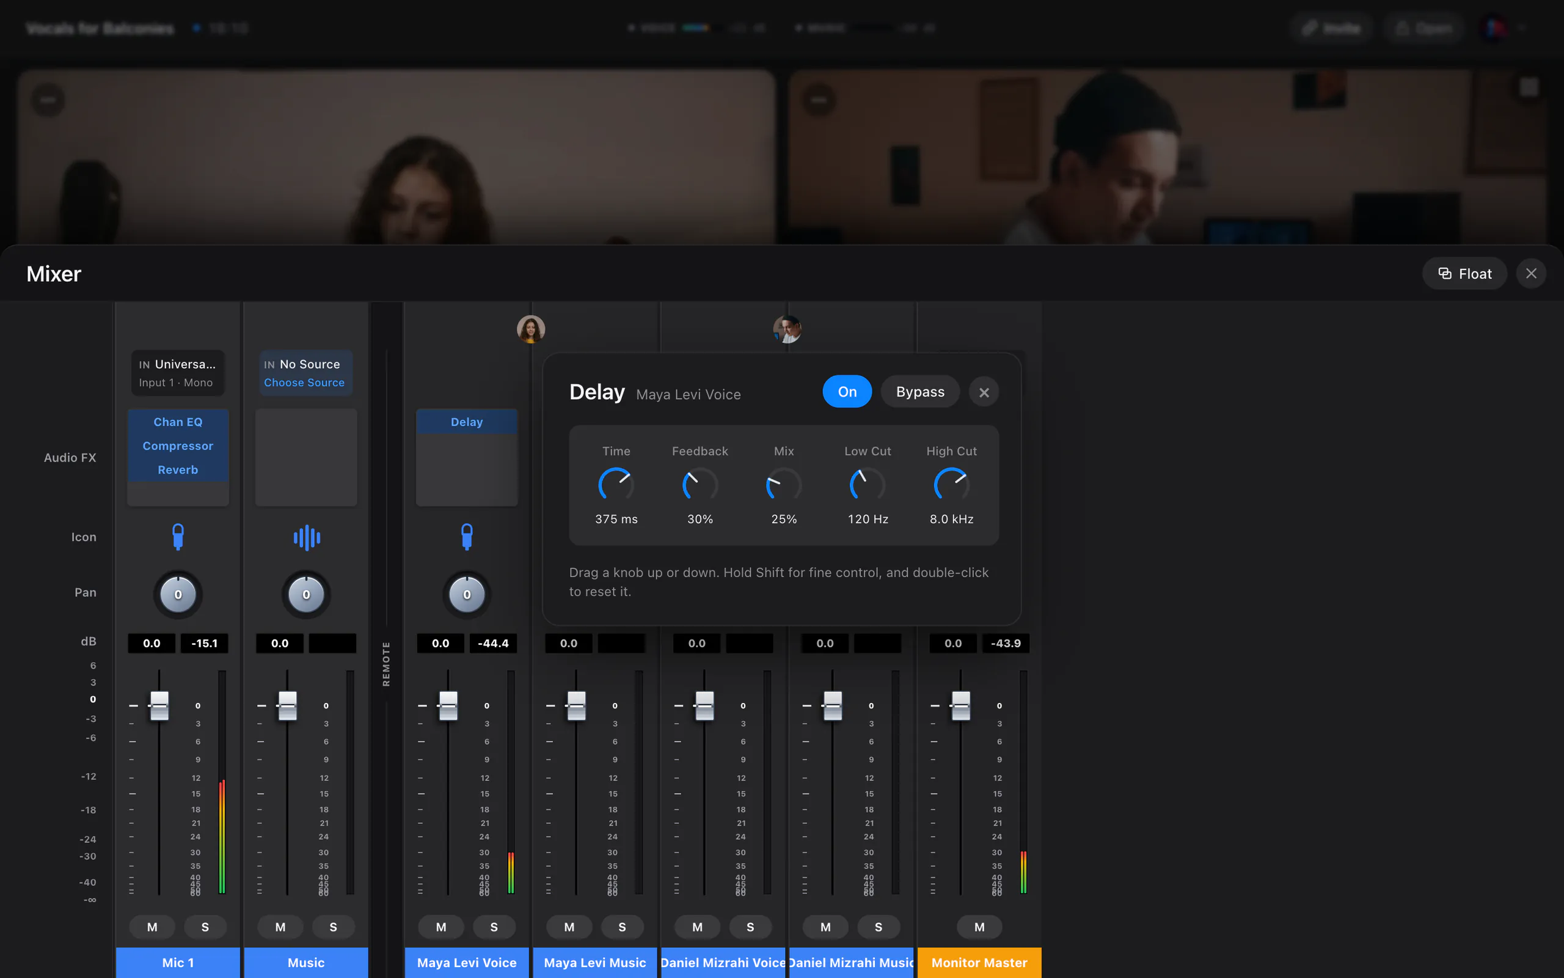
Task: Select the Monitor Master channel label
Action: (979, 963)
